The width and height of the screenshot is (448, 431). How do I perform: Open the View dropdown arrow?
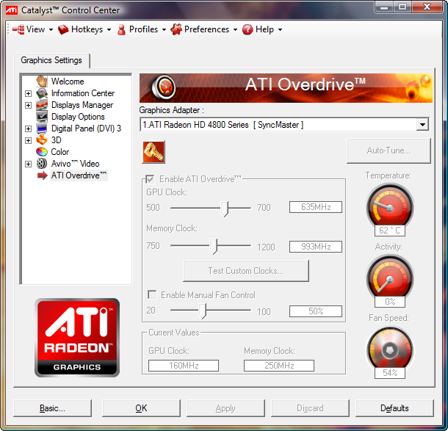[x=51, y=29]
